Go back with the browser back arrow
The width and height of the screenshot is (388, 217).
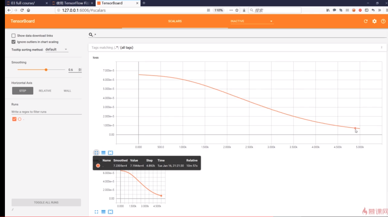(9, 10)
